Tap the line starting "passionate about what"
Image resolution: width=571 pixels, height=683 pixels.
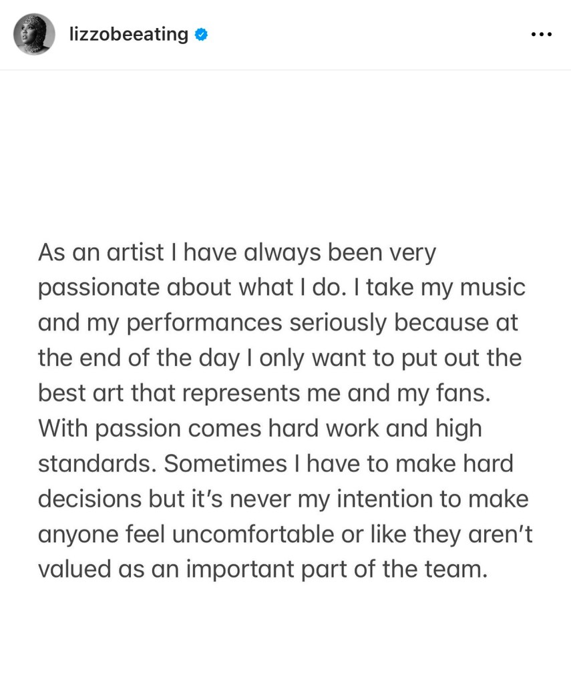point(281,288)
